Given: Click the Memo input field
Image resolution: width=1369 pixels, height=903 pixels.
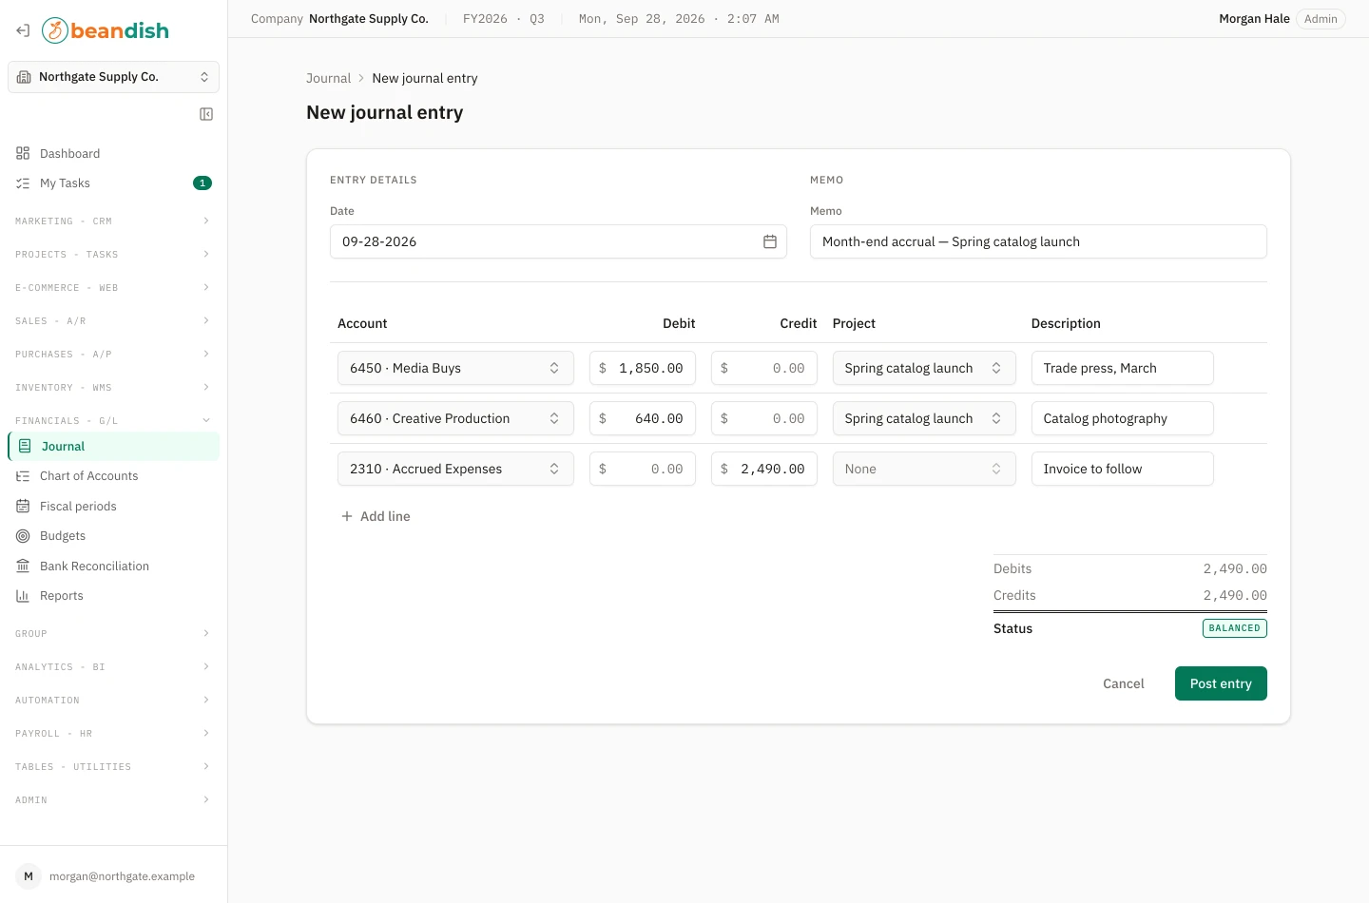Looking at the screenshot, I should (1038, 241).
